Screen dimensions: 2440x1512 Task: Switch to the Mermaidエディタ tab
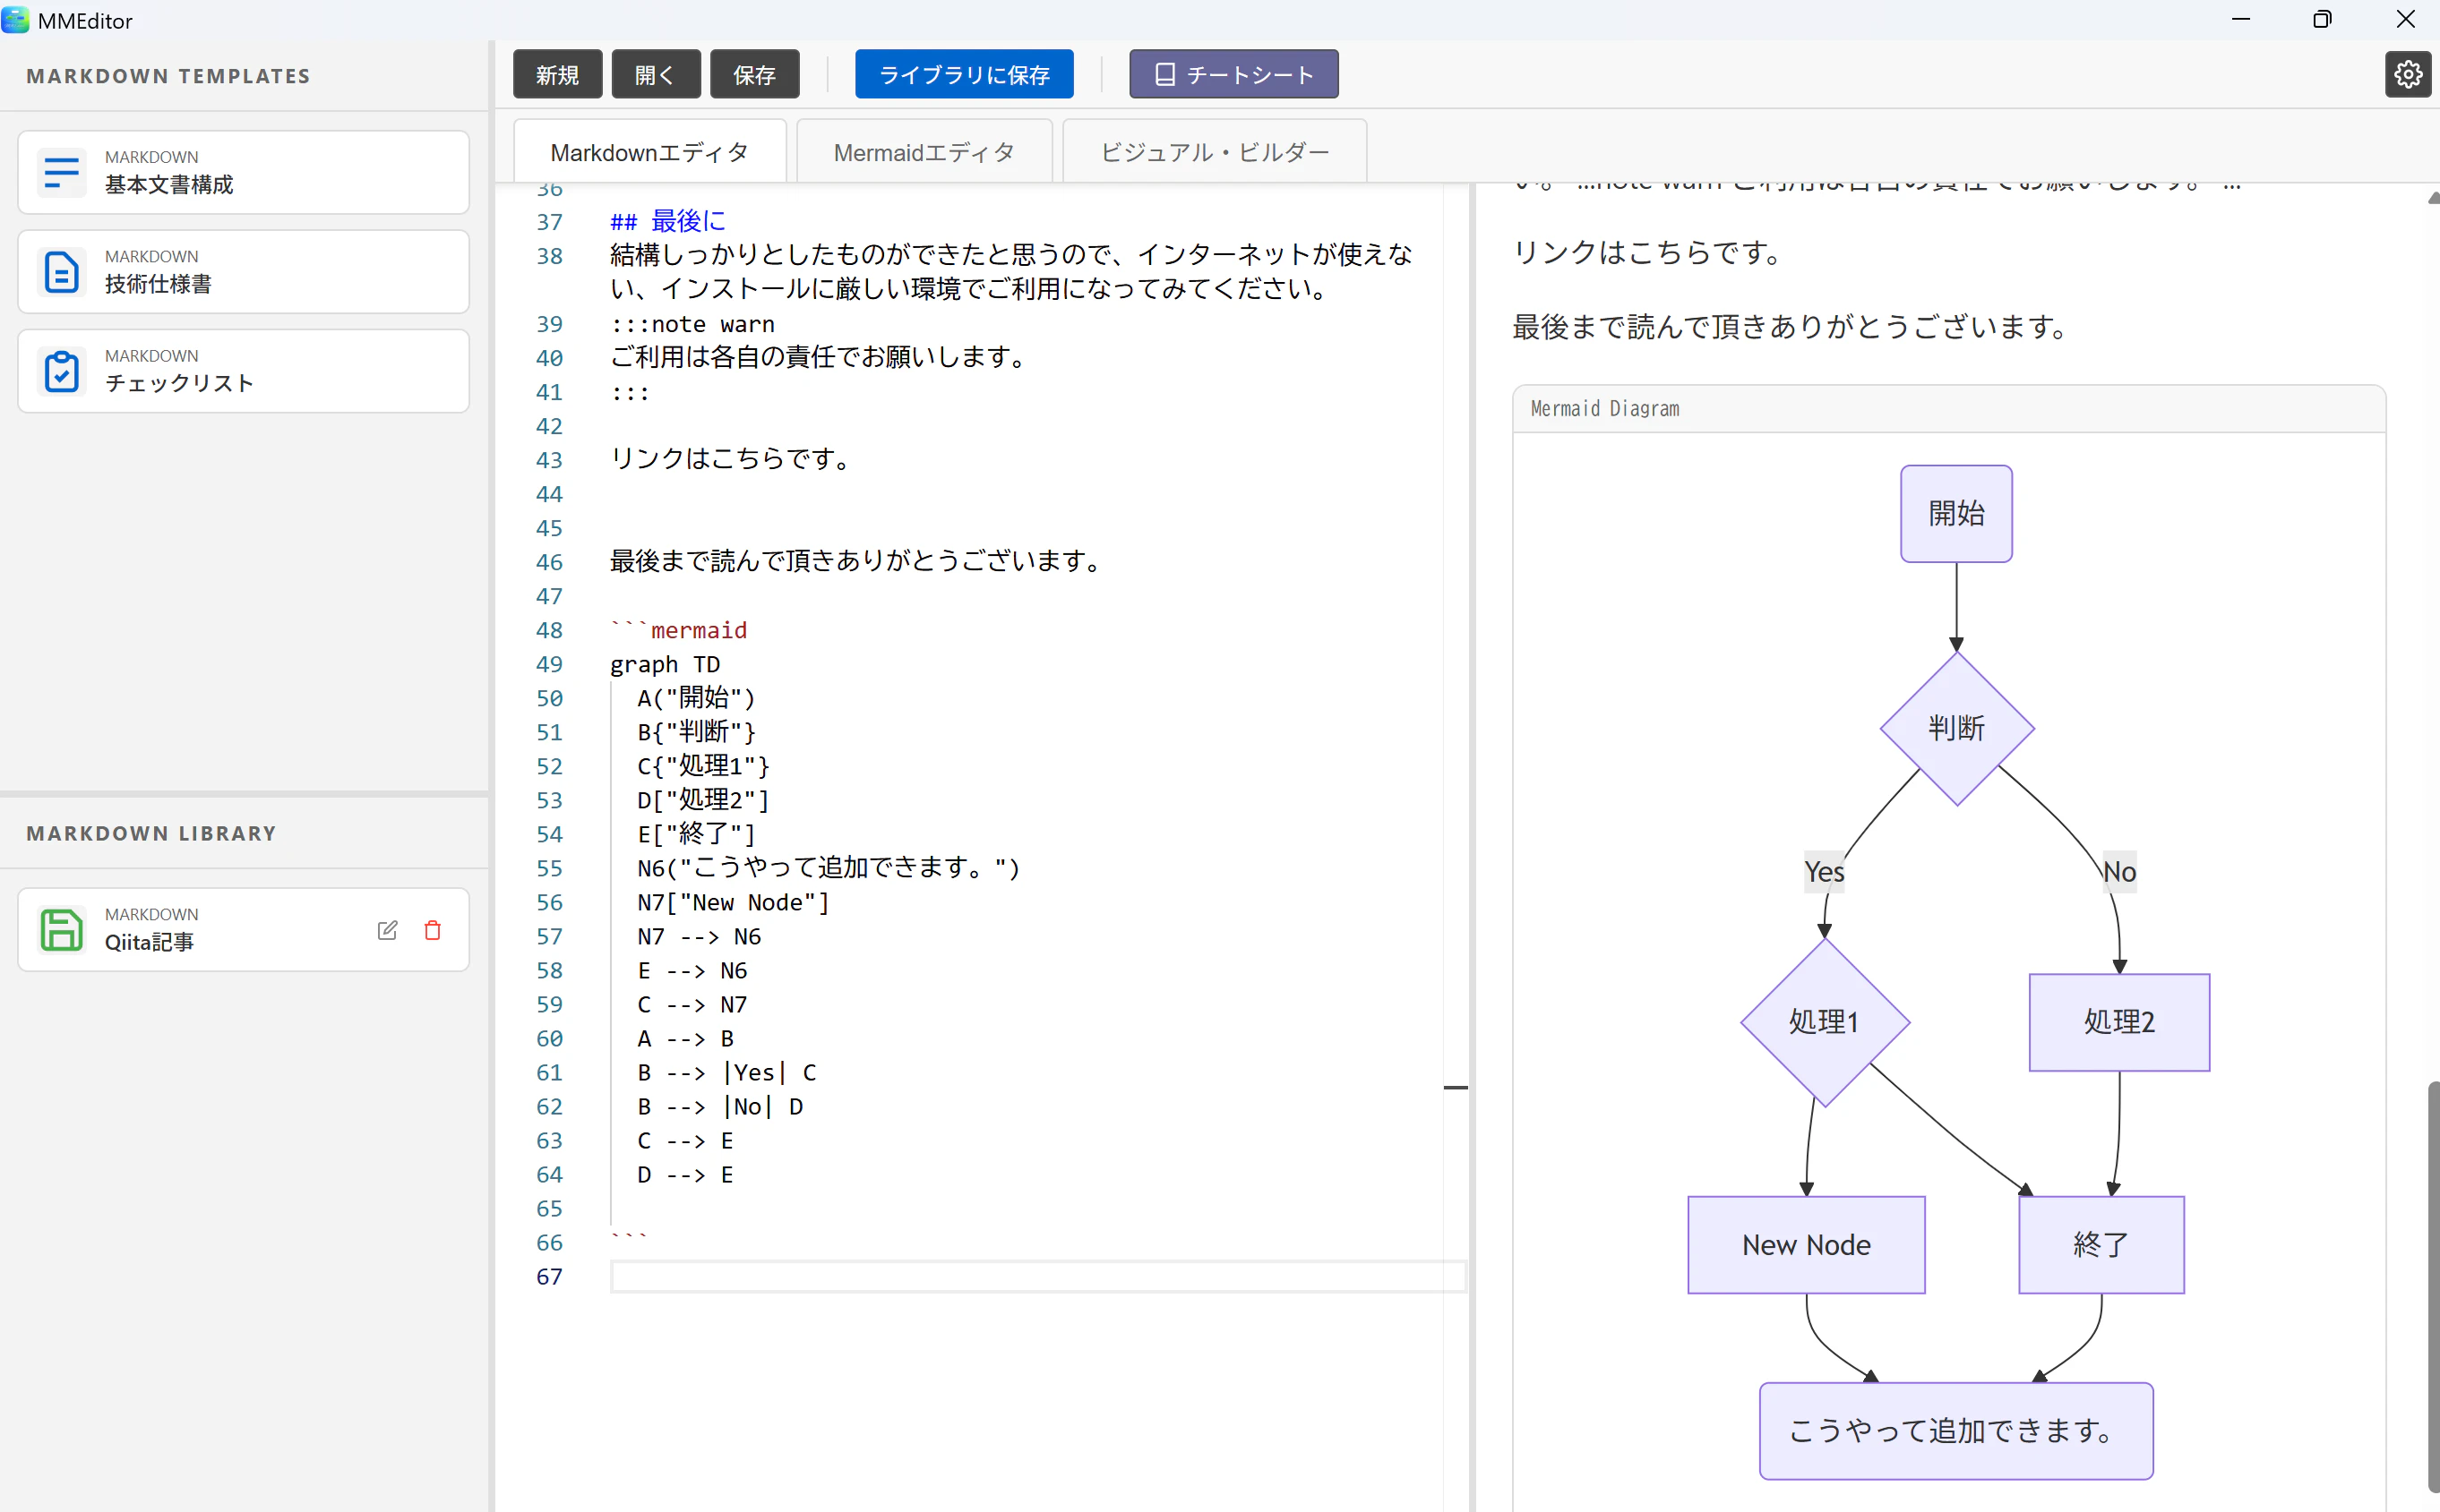pyautogui.click(x=924, y=152)
